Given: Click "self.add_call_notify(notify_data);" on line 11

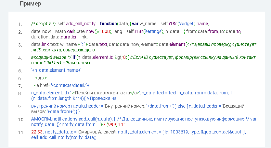Looking at the screenshot, I should [x=64, y=137].
